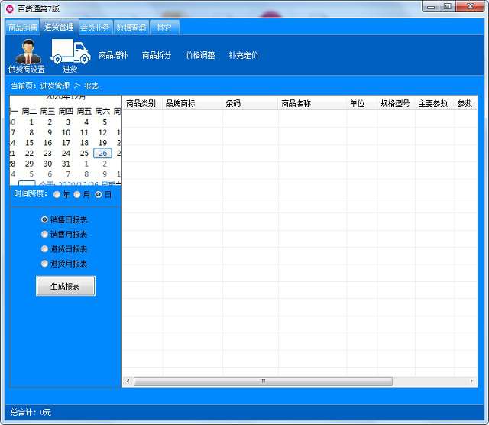This screenshot has width=489, height=425.
Task: Click the horizontal scrollbar left arrow
Action: tap(128, 381)
